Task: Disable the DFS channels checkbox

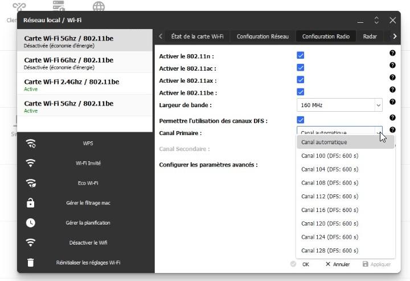Action: [301, 120]
